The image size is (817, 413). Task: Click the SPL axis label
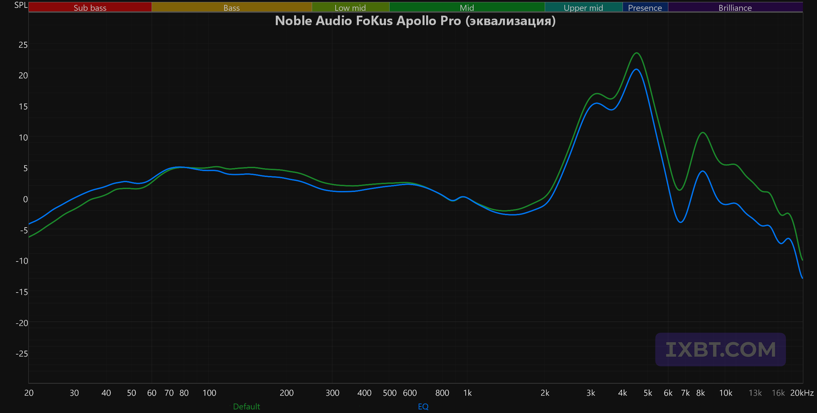tap(21, 5)
